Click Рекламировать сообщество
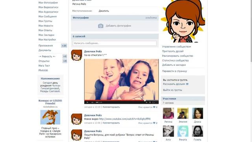Screen dimensions: 252x142 [178, 56]
